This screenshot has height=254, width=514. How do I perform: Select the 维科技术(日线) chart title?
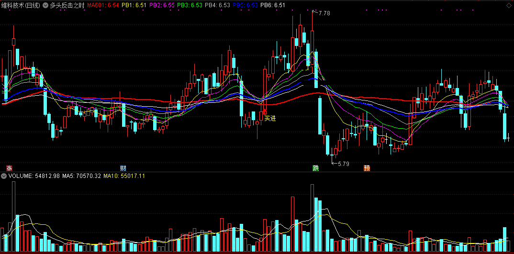[x=22, y=5]
